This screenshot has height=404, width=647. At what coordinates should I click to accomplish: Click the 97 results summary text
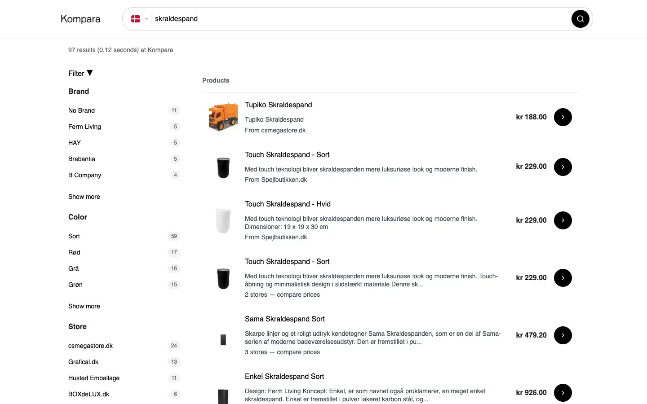[120, 50]
